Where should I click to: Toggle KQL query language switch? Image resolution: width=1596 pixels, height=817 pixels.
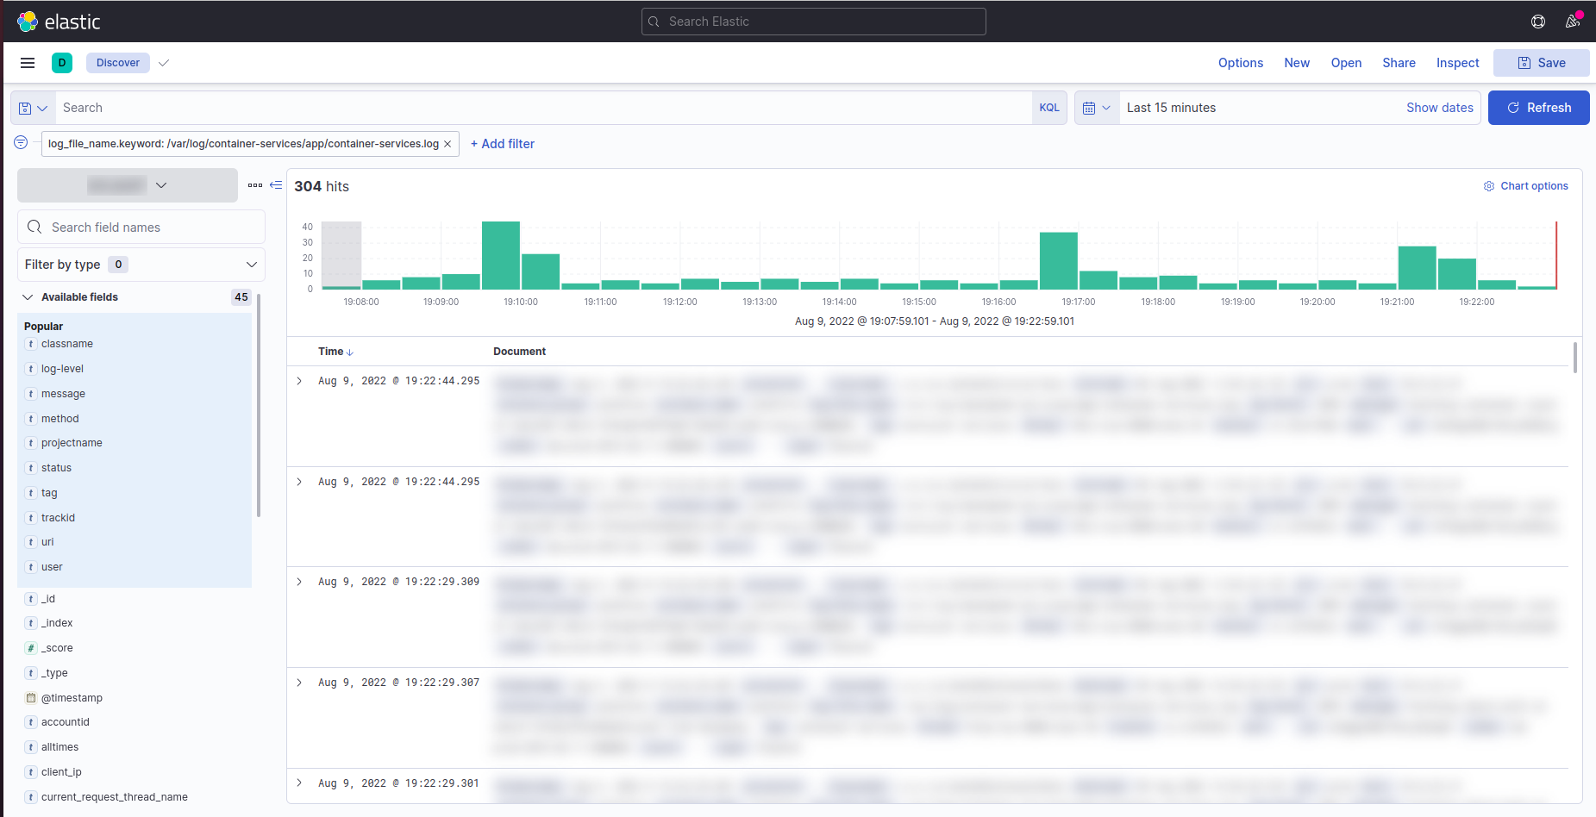1048,108
